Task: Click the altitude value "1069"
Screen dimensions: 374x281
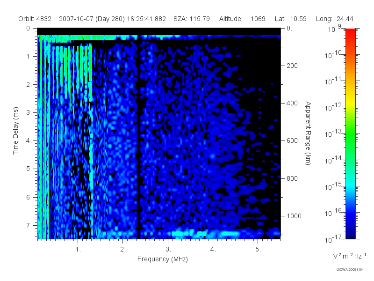Action: (258, 19)
